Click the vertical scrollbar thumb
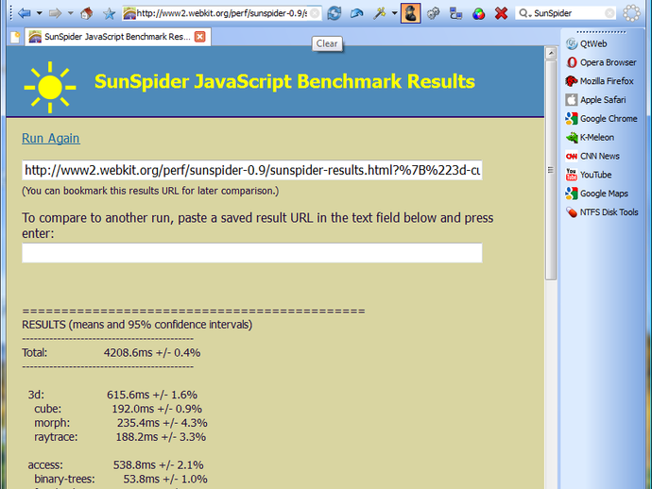The width and height of the screenshot is (652, 489). pyautogui.click(x=551, y=170)
